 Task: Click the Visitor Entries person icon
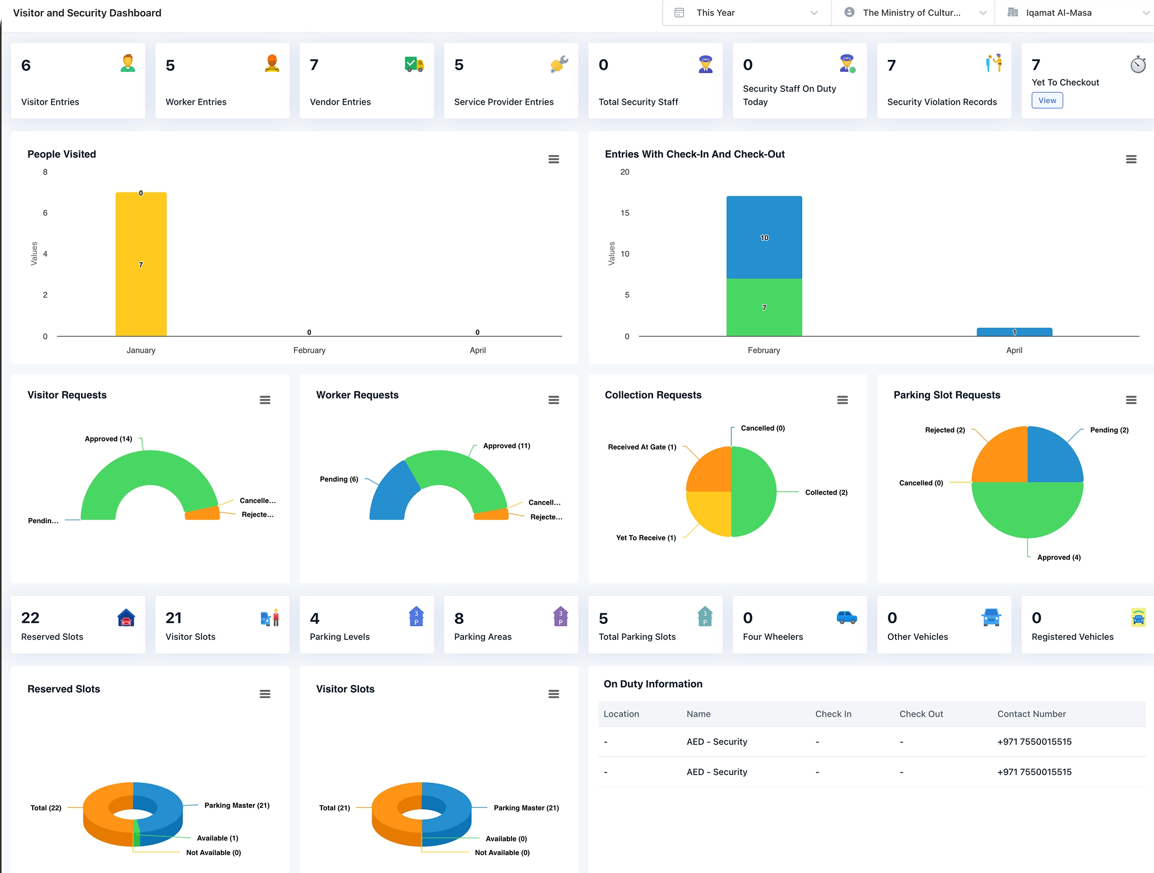128,63
